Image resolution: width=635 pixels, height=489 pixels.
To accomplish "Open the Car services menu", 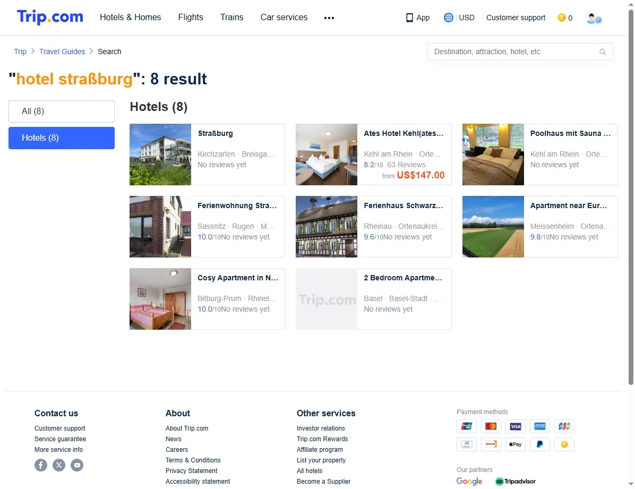I will pos(284,18).
